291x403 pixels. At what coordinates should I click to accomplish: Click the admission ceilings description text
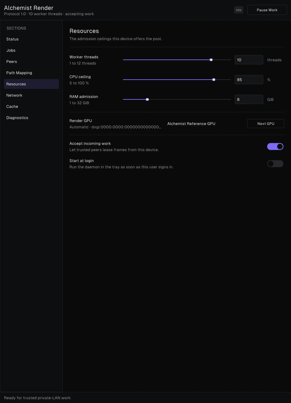click(116, 39)
